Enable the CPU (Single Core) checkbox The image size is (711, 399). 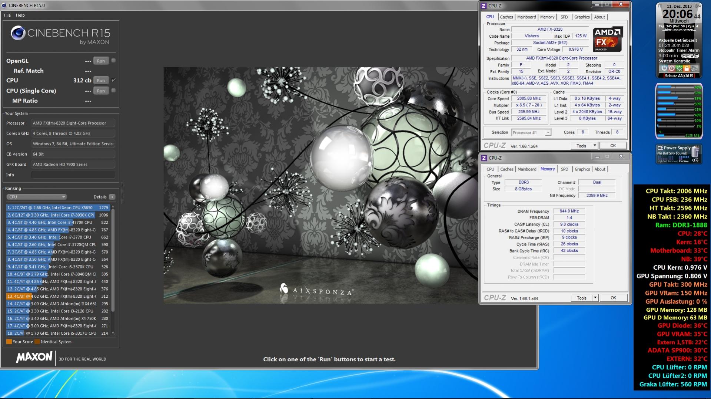tap(114, 91)
